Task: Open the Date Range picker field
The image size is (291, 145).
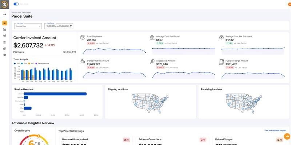Action: tap(57, 26)
